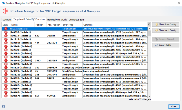Click the red error icon for Rv0020c
This screenshot has width=182, height=110.
[x=6, y=78]
